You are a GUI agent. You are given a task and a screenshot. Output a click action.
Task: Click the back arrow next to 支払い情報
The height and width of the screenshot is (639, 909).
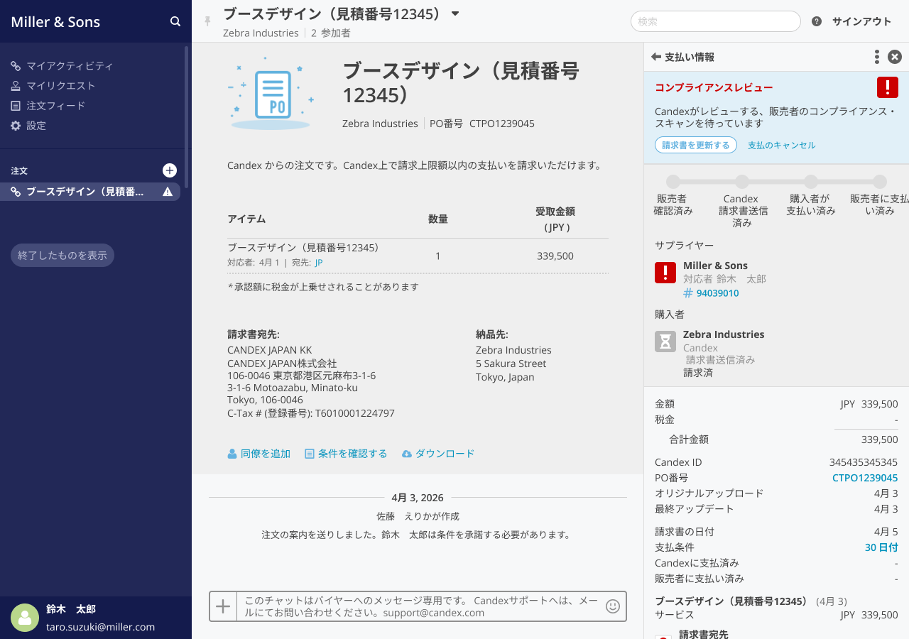point(656,57)
